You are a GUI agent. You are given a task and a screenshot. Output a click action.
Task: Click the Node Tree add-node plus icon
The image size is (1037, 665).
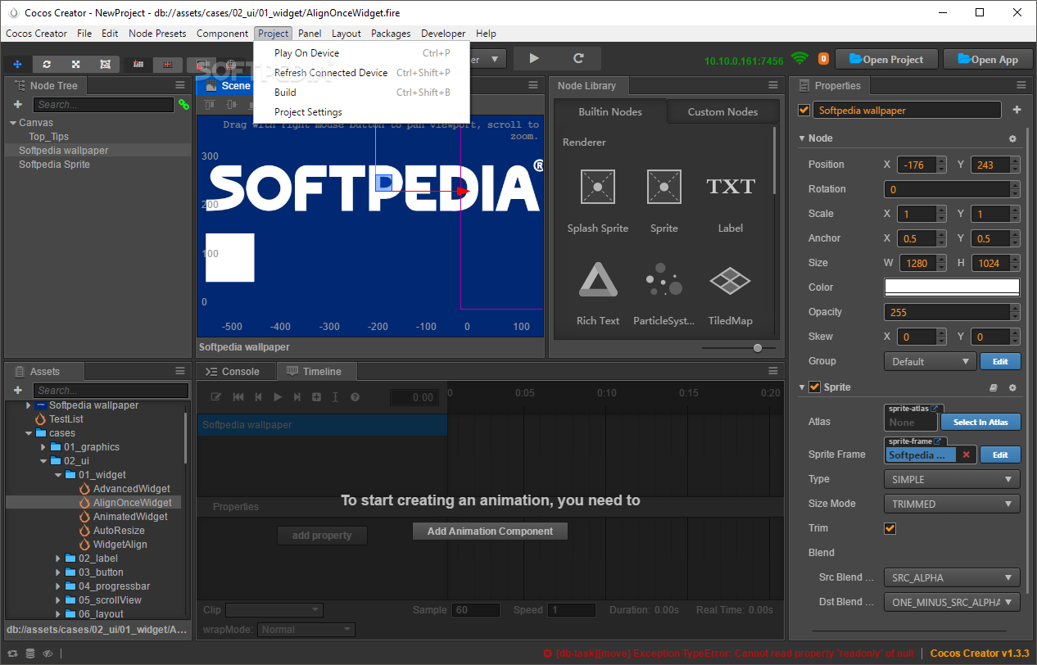(x=18, y=105)
